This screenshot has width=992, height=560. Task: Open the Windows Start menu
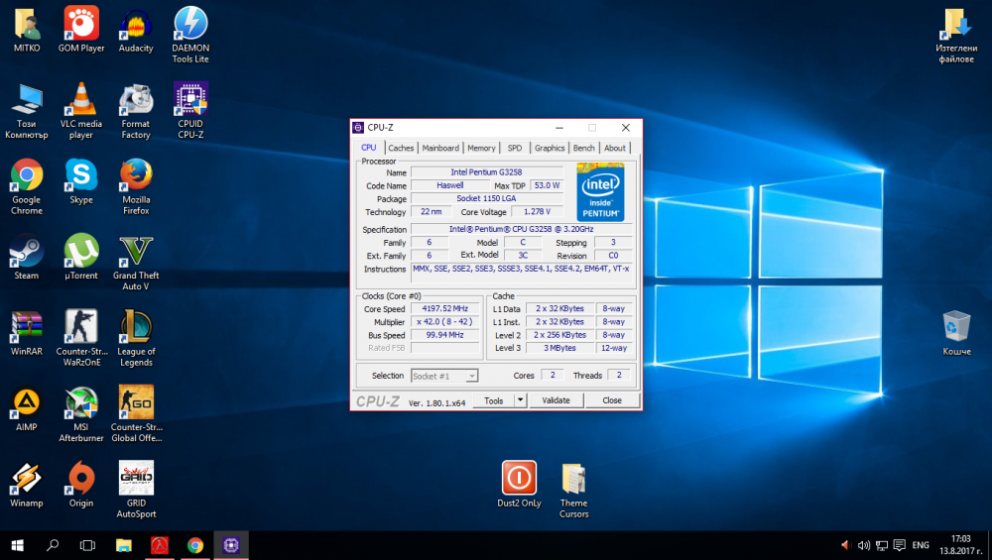pos(17,545)
